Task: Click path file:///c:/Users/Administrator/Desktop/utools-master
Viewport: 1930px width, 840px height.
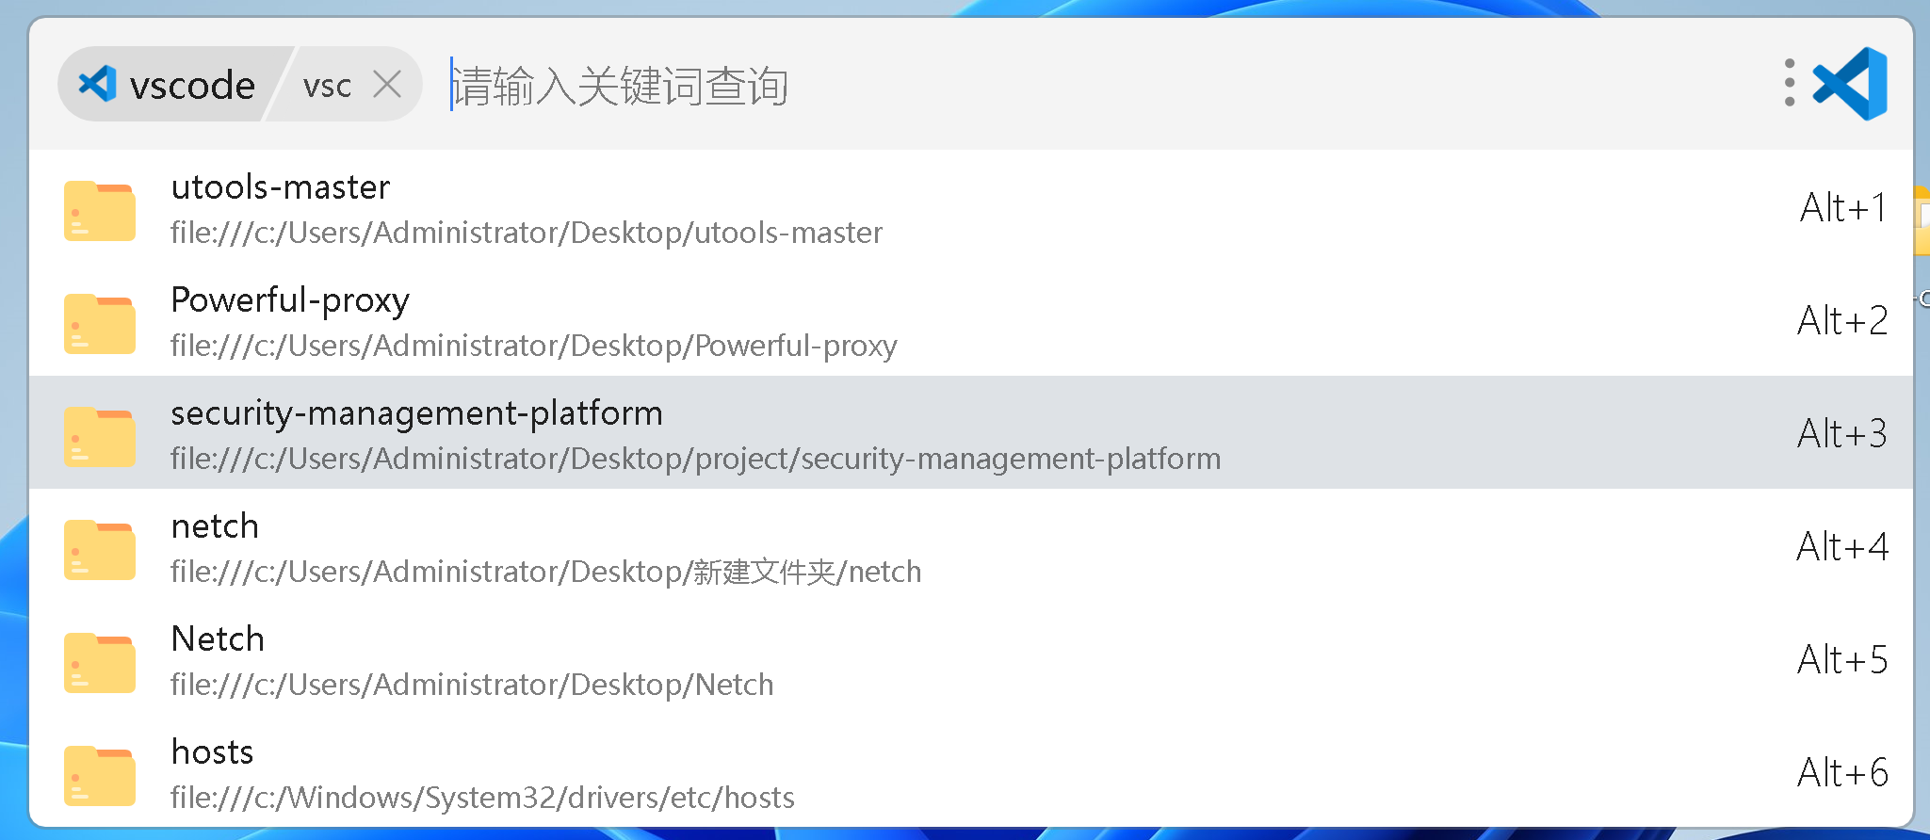Action: pyautogui.click(x=527, y=233)
